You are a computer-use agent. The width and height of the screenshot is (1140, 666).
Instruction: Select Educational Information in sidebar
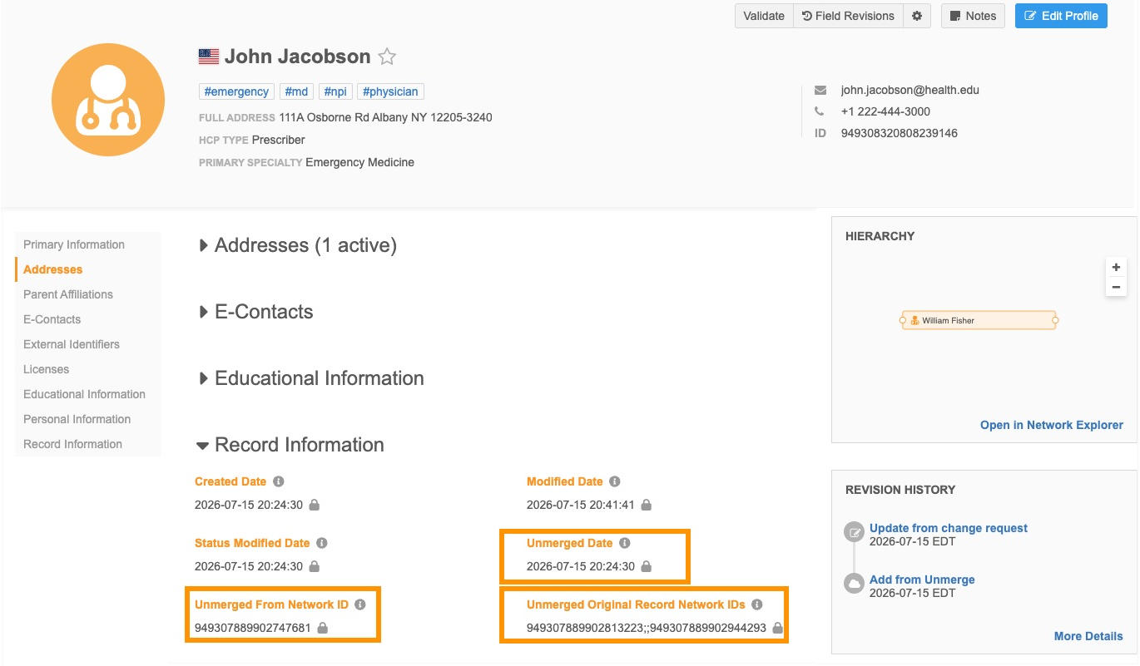click(x=85, y=394)
